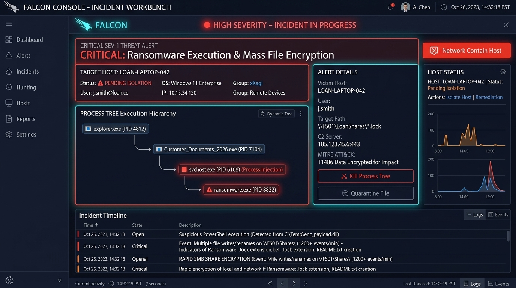Click T1486 Data Encrypted for Impact
The image size is (516, 288).
(358, 162)
